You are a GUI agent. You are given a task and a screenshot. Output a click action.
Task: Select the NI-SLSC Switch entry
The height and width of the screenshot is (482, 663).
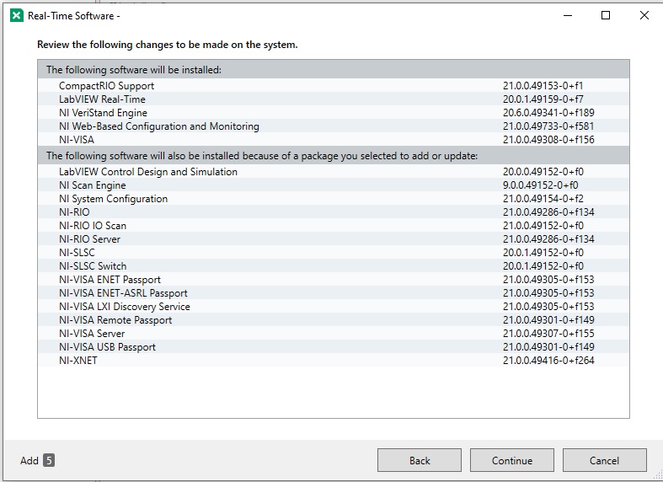tap(93, 266)
